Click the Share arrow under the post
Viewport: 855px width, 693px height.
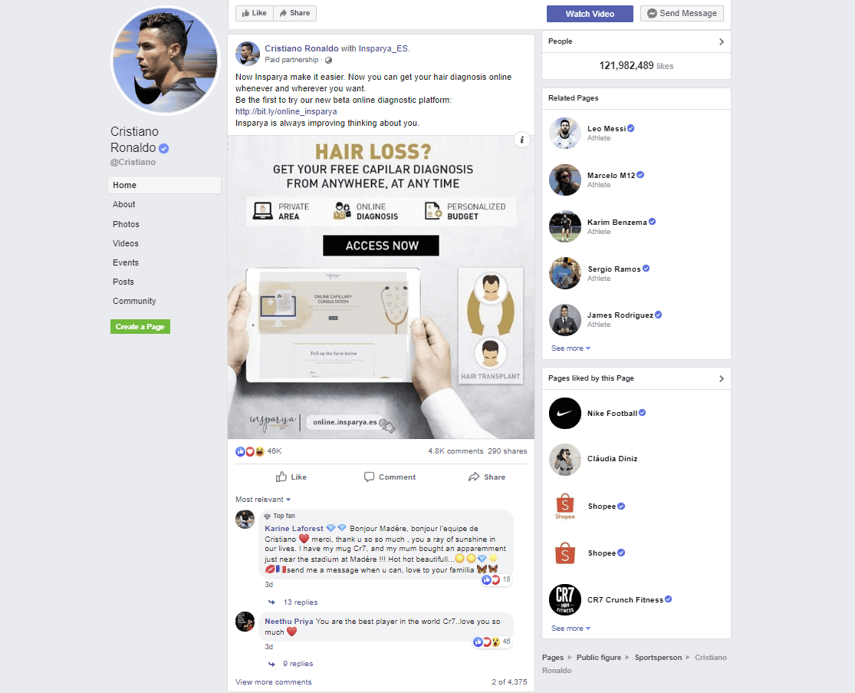tap(474, 477)
